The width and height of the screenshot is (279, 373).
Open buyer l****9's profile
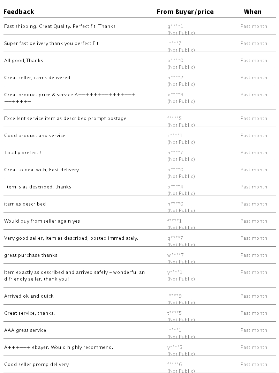(x=174, y=296)
